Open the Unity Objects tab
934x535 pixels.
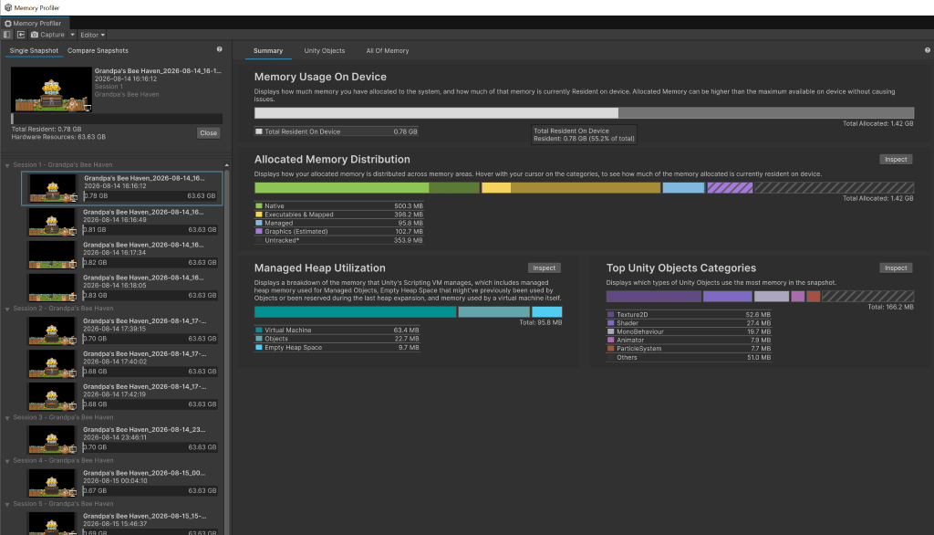click(325, 51)
